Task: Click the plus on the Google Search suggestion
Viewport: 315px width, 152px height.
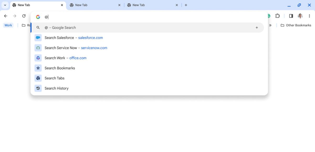Action: (x=257, y=27)
